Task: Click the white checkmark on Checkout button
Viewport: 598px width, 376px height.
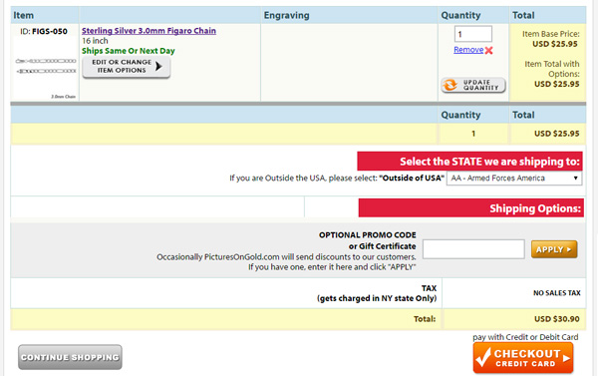Action: [483, 358]
